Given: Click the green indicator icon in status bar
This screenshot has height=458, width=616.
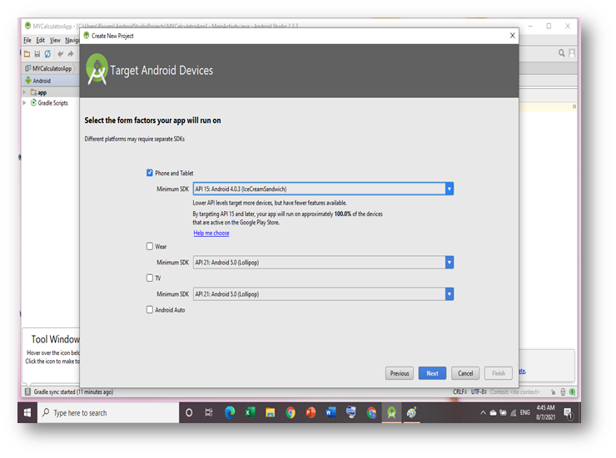Looking at the screenshot, I should pos(573,392).
